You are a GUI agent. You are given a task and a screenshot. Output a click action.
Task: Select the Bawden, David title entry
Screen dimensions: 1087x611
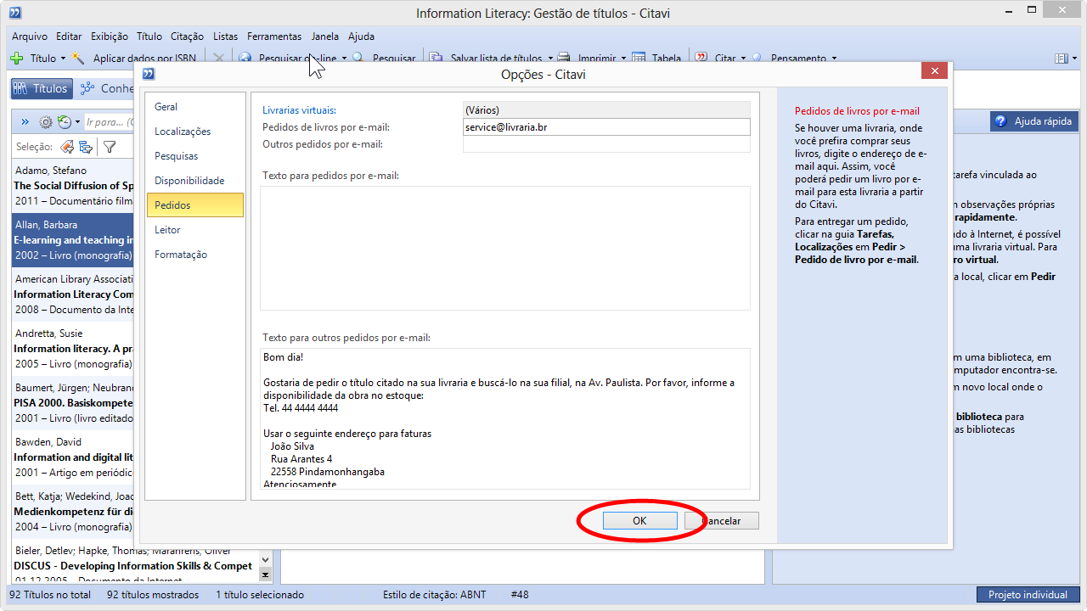coord(73,457)
